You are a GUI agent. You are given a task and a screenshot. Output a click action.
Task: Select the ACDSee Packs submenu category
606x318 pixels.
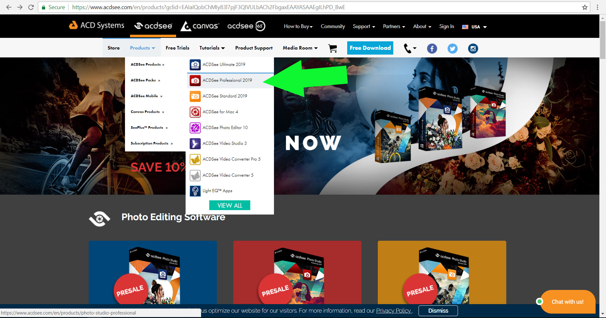(x=146, y=80)
